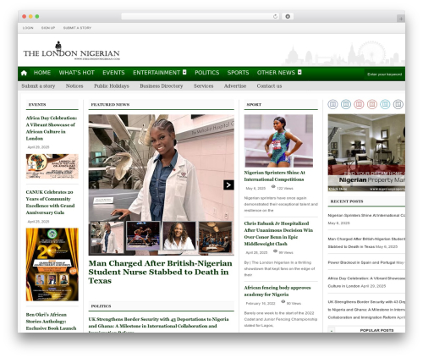This screenshot has height=358, width=423.
Task: Open Man Charged After British-Nigerian recent post
Action: 366,243
